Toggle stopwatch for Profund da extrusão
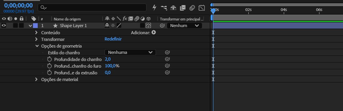 (49, 73)
